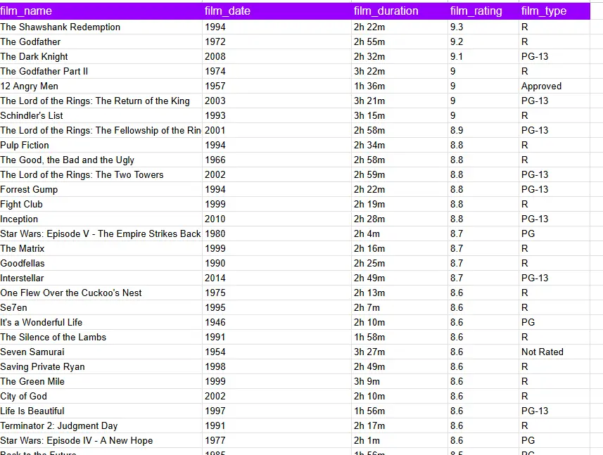Click year 1957 in 12 Angry Men row

pyautogui.click(x=277, y=86)
